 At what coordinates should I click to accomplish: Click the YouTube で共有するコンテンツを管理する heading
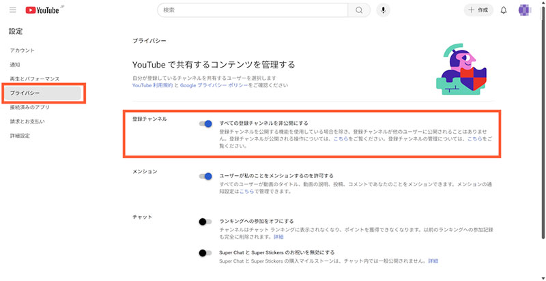point(214,65)
